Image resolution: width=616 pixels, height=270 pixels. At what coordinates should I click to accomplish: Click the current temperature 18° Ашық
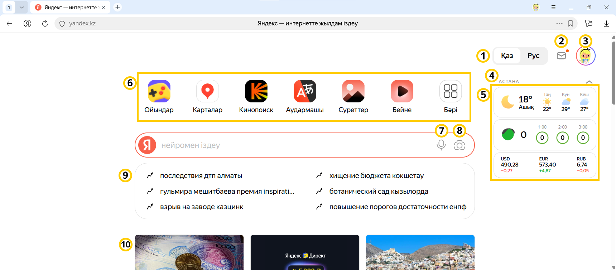tap(526, 102)
